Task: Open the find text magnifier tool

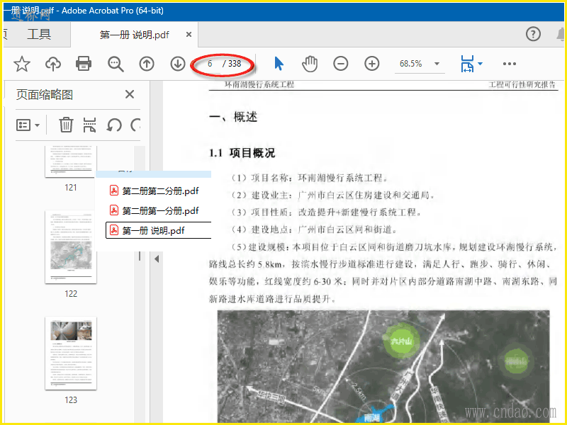Action: coord(116,64)
